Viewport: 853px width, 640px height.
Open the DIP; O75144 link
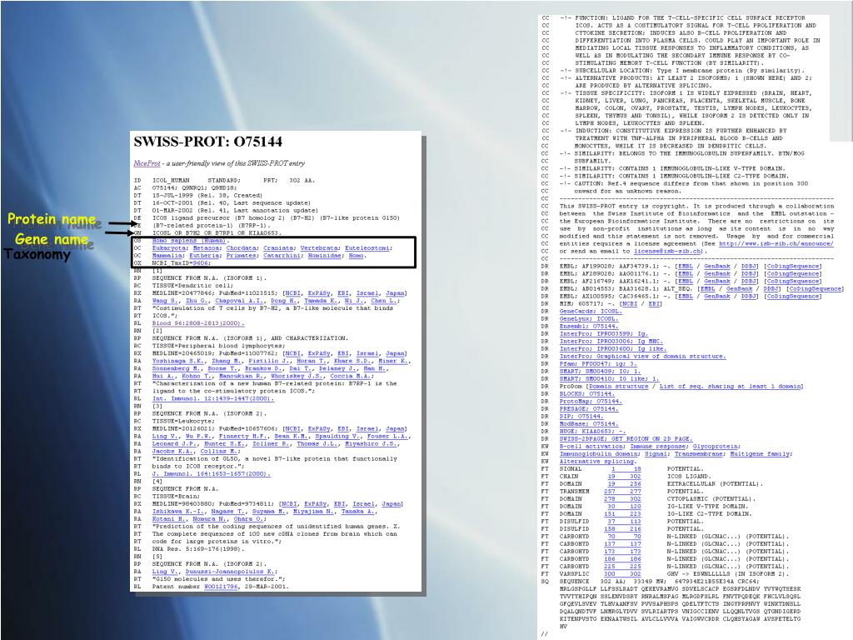581,417
